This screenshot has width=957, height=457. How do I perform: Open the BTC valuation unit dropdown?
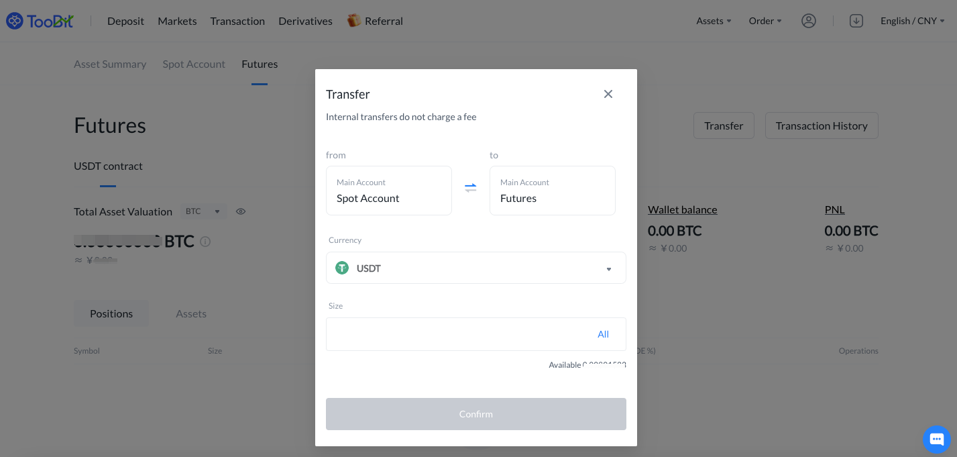tap(203, 211)
